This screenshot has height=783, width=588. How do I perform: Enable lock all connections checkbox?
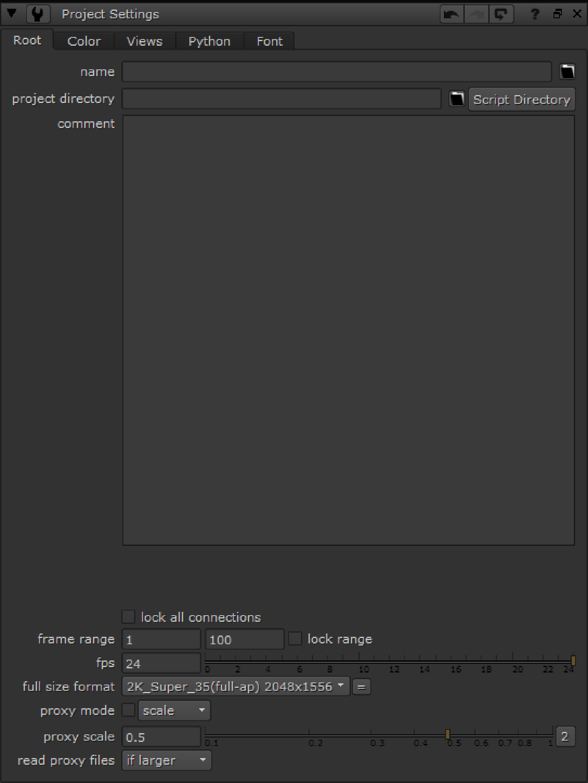coord(128,617)
